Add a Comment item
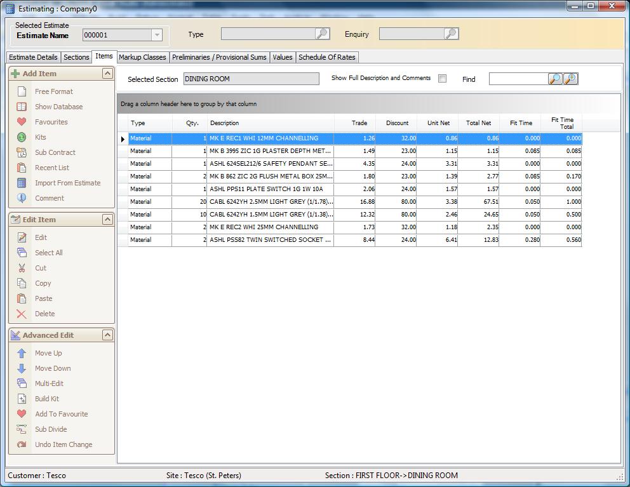Screen dimensions: 630x487 (x=20, y=198)
